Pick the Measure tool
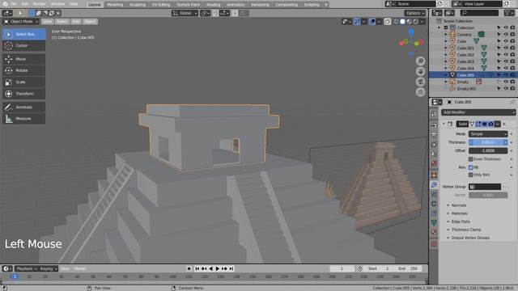The width and height of the screenshot is (518, 291). [23, 119]
